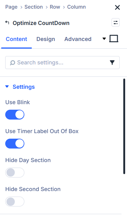Click the desktop device preview icon

(x=114, y=39)
